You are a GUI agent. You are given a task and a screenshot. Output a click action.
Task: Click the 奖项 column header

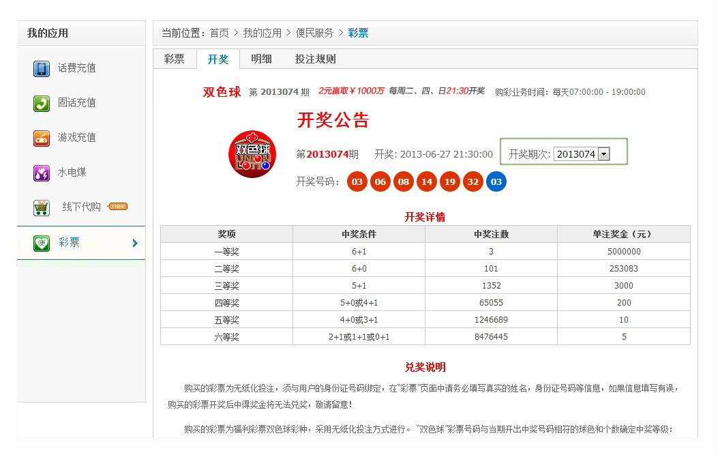tap(226, 235)
